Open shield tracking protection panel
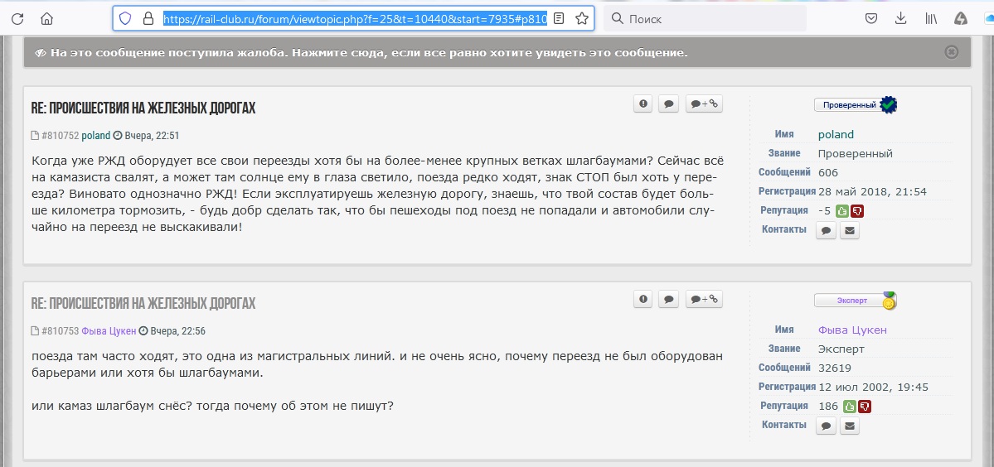The width and height of the screenshot is (994, 467). [x=125, y=18]
